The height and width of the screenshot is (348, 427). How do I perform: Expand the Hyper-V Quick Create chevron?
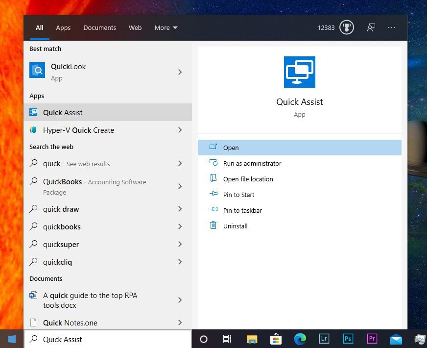click(180, 130)
